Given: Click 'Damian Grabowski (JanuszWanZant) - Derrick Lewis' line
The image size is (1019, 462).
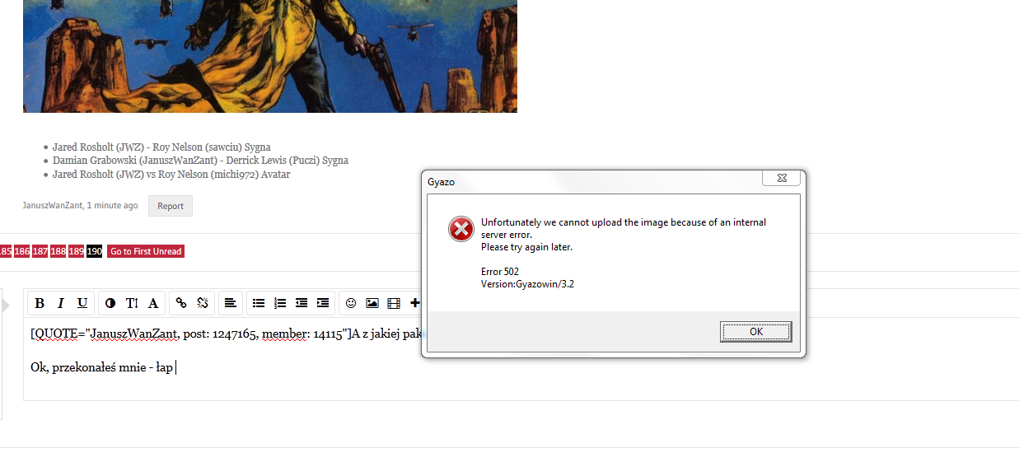Looking at the screenshot, I should pos(200,161).
